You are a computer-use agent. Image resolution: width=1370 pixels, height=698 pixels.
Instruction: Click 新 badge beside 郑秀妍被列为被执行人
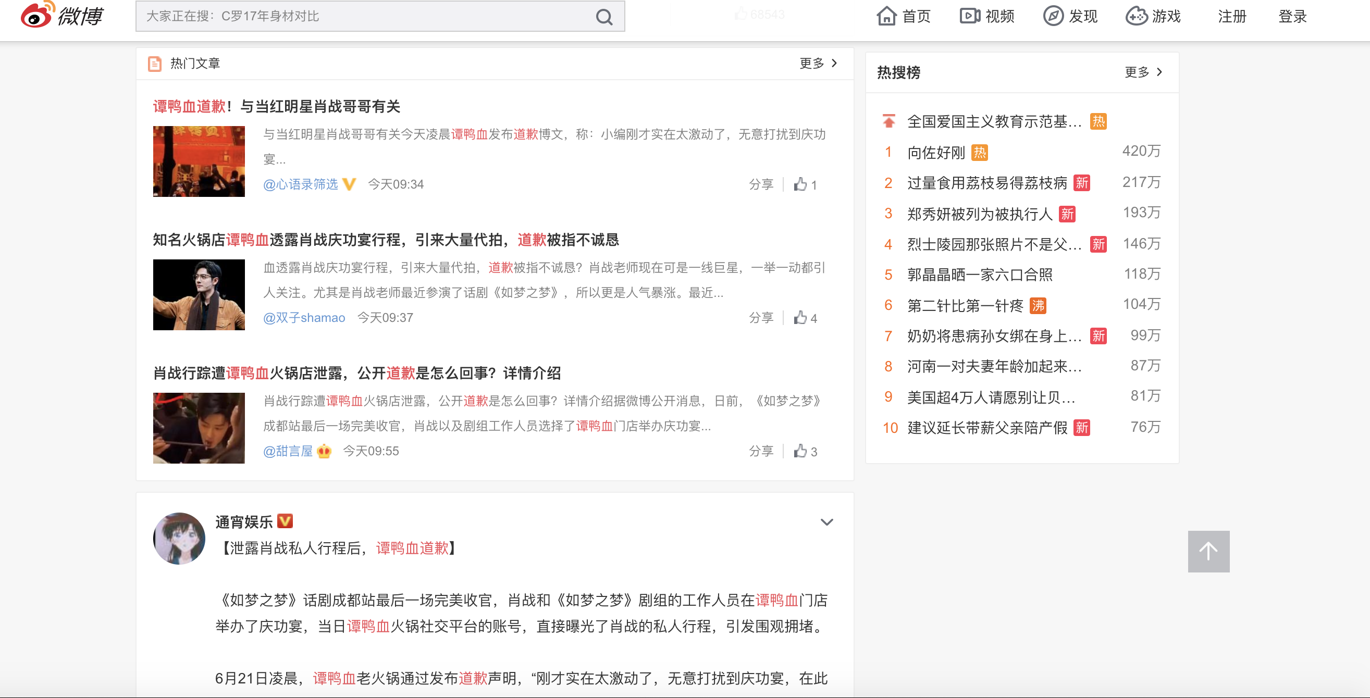1067,214
